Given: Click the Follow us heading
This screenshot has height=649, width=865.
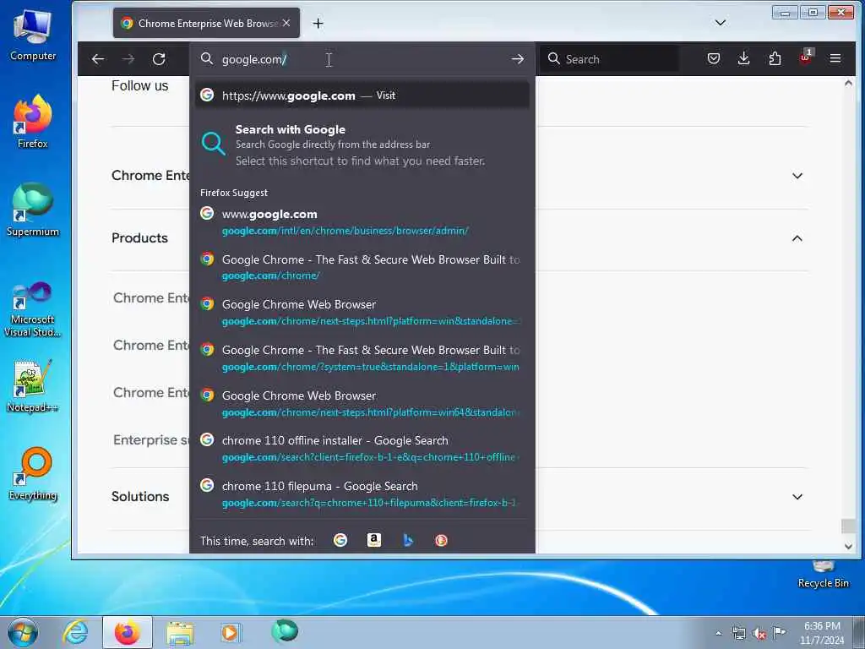Looking at the screenshot, I should pos(139,85).
